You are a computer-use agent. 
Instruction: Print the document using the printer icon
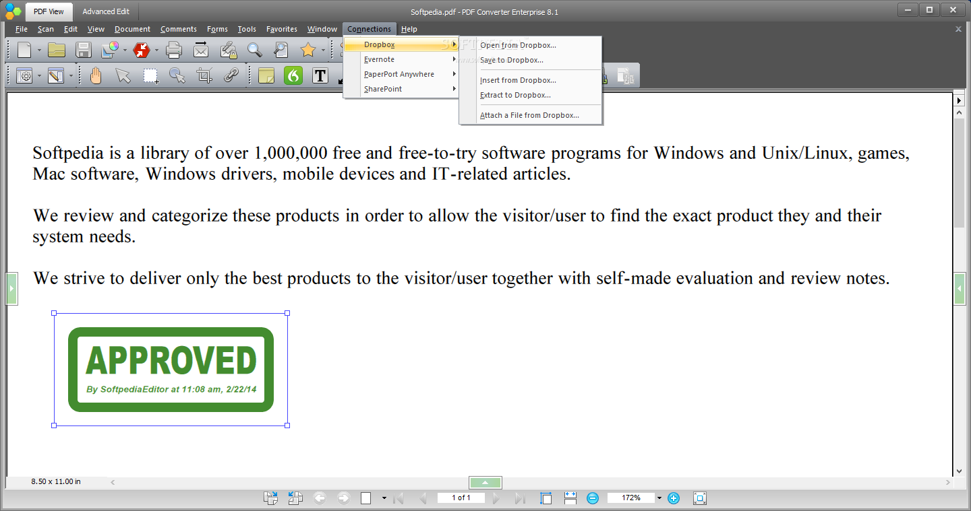click(174, 50)
